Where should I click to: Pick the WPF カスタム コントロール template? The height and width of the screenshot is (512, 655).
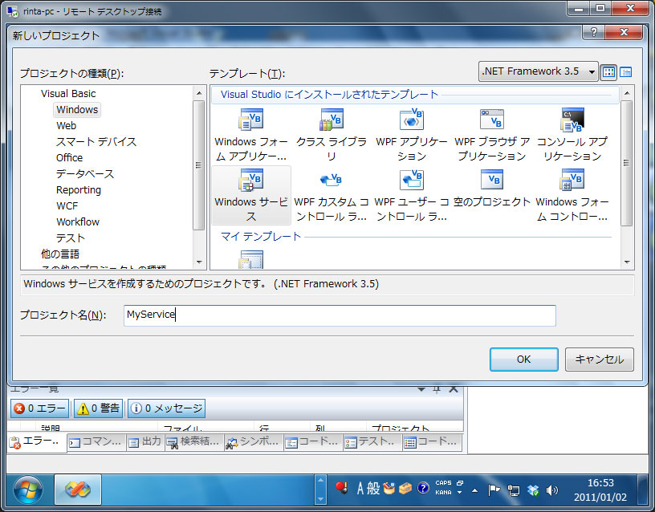pyautogui.click(x=332, y=195)
